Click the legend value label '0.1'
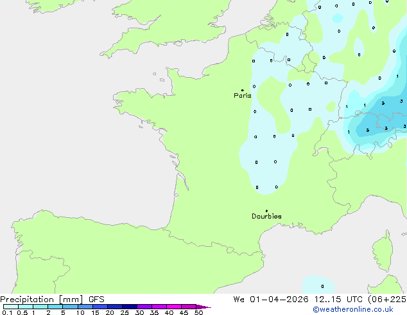407x315 pixels. pos(7,312)
